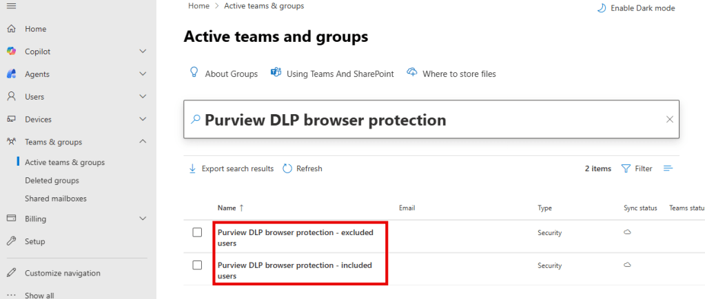Click the hamburger navigation menu icon
This screenshot has height=299, width=705.
tap(11, 6)
